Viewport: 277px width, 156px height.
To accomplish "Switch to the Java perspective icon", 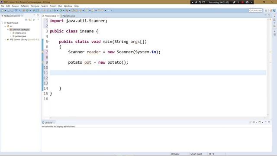I will point(274,10).
